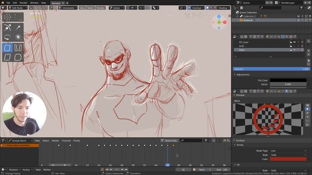This screenshot has width=312, height=175.
Task: Open the Channel menu in the dope sheet
Action: 66,140
